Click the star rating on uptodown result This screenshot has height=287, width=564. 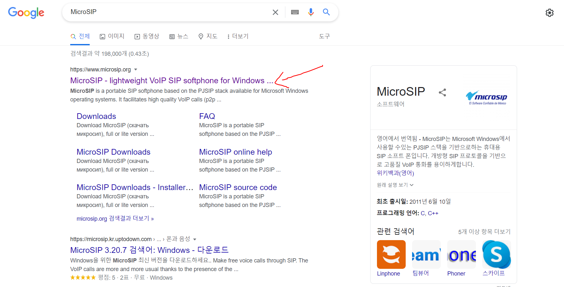83,277
